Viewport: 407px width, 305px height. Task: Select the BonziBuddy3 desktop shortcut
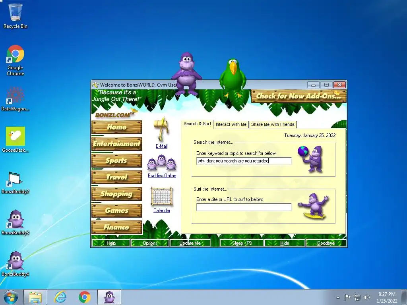click(x=16, y=222)
